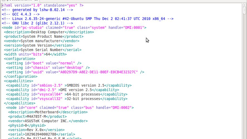Click the "Desktop Computer" description text

click(x=48, y=32)
